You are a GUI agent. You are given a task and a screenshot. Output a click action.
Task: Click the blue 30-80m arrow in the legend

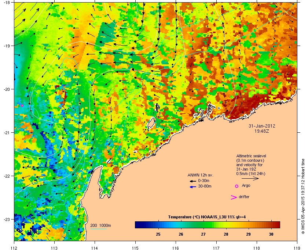[193, 187]
